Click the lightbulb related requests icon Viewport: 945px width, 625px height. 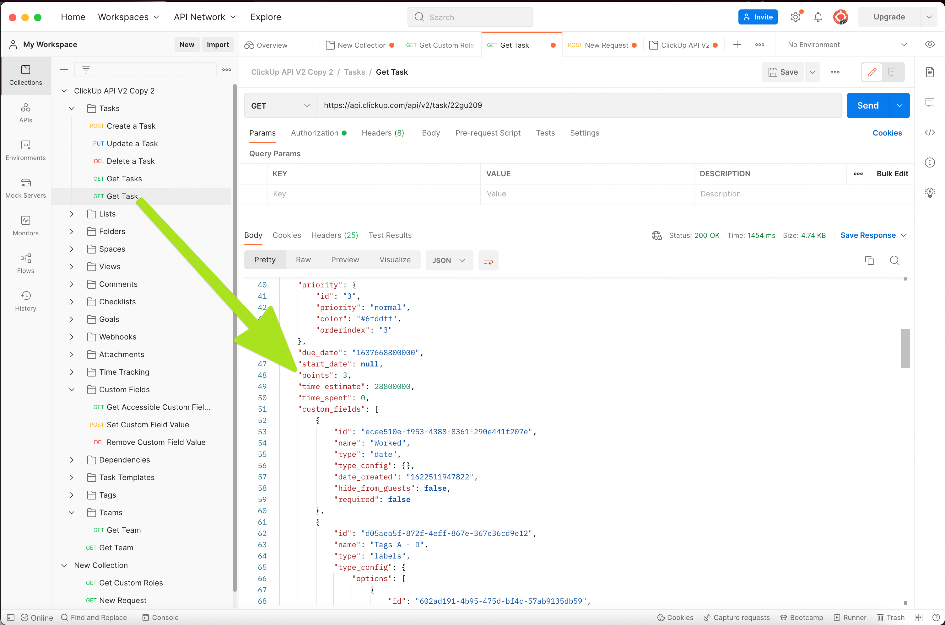click(x=930, y=193)
